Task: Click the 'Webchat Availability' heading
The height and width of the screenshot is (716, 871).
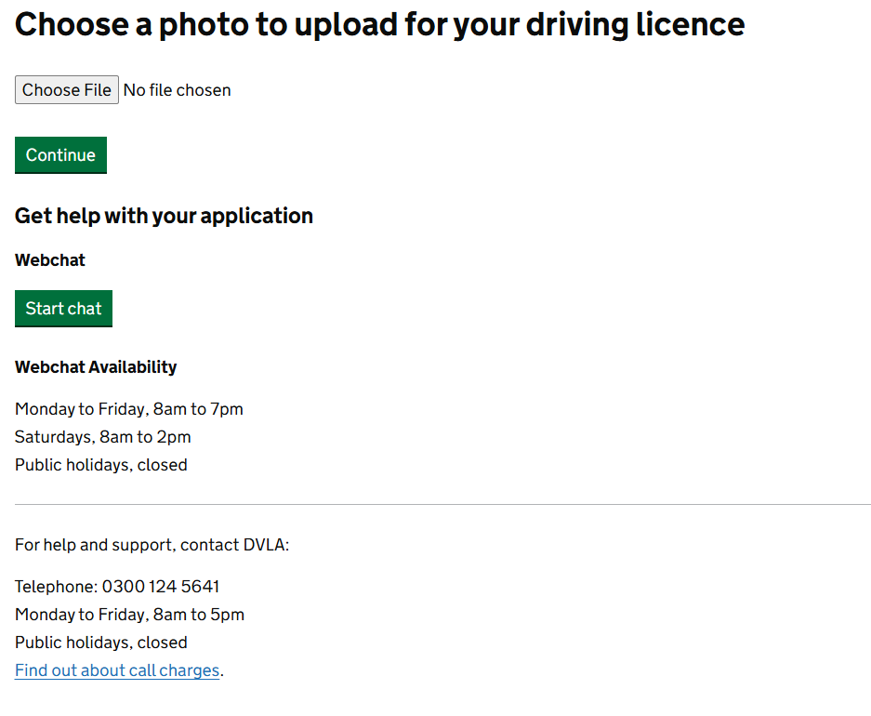Action: coord(96,367)
